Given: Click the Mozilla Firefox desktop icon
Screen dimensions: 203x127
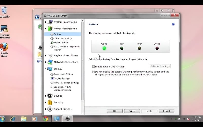Looking at the screenshot, I should 4,47.
